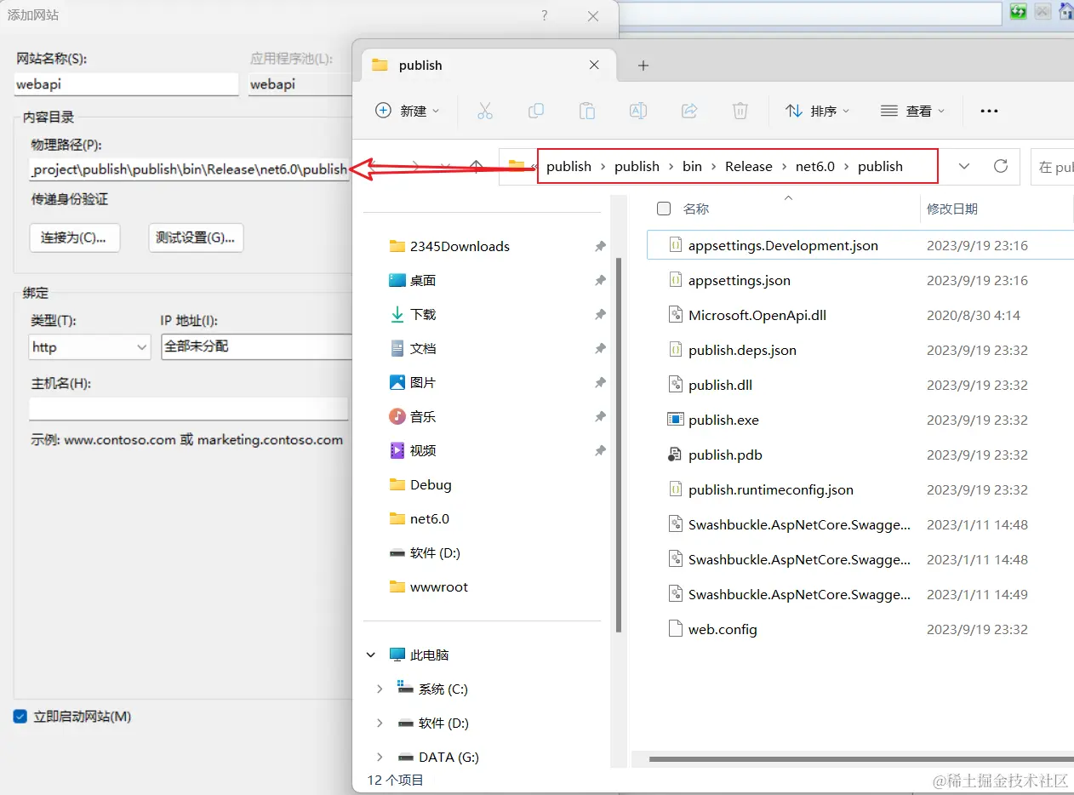Select the 2345Downloads folder in sidebar
This screenshot has width=1074, height=795.
460,246
